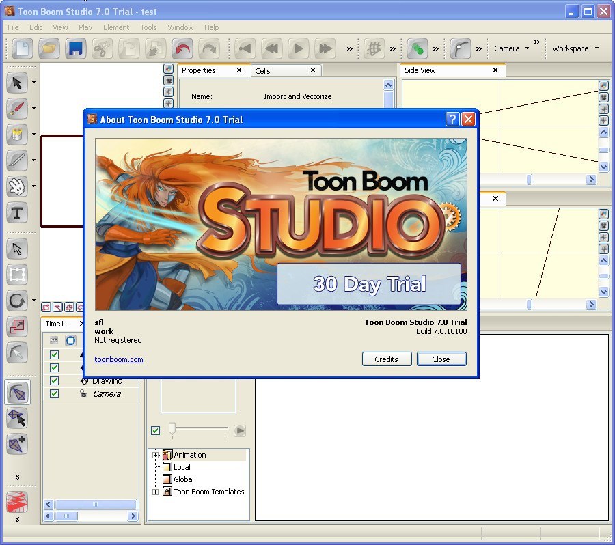Uncheck the Camera layer checkbox
The image size is (615, 545).
[x=55, y=393]
